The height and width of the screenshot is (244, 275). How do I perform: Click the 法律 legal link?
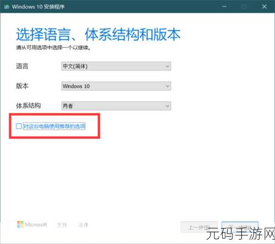pyautogui.click(x=83, y=225)
